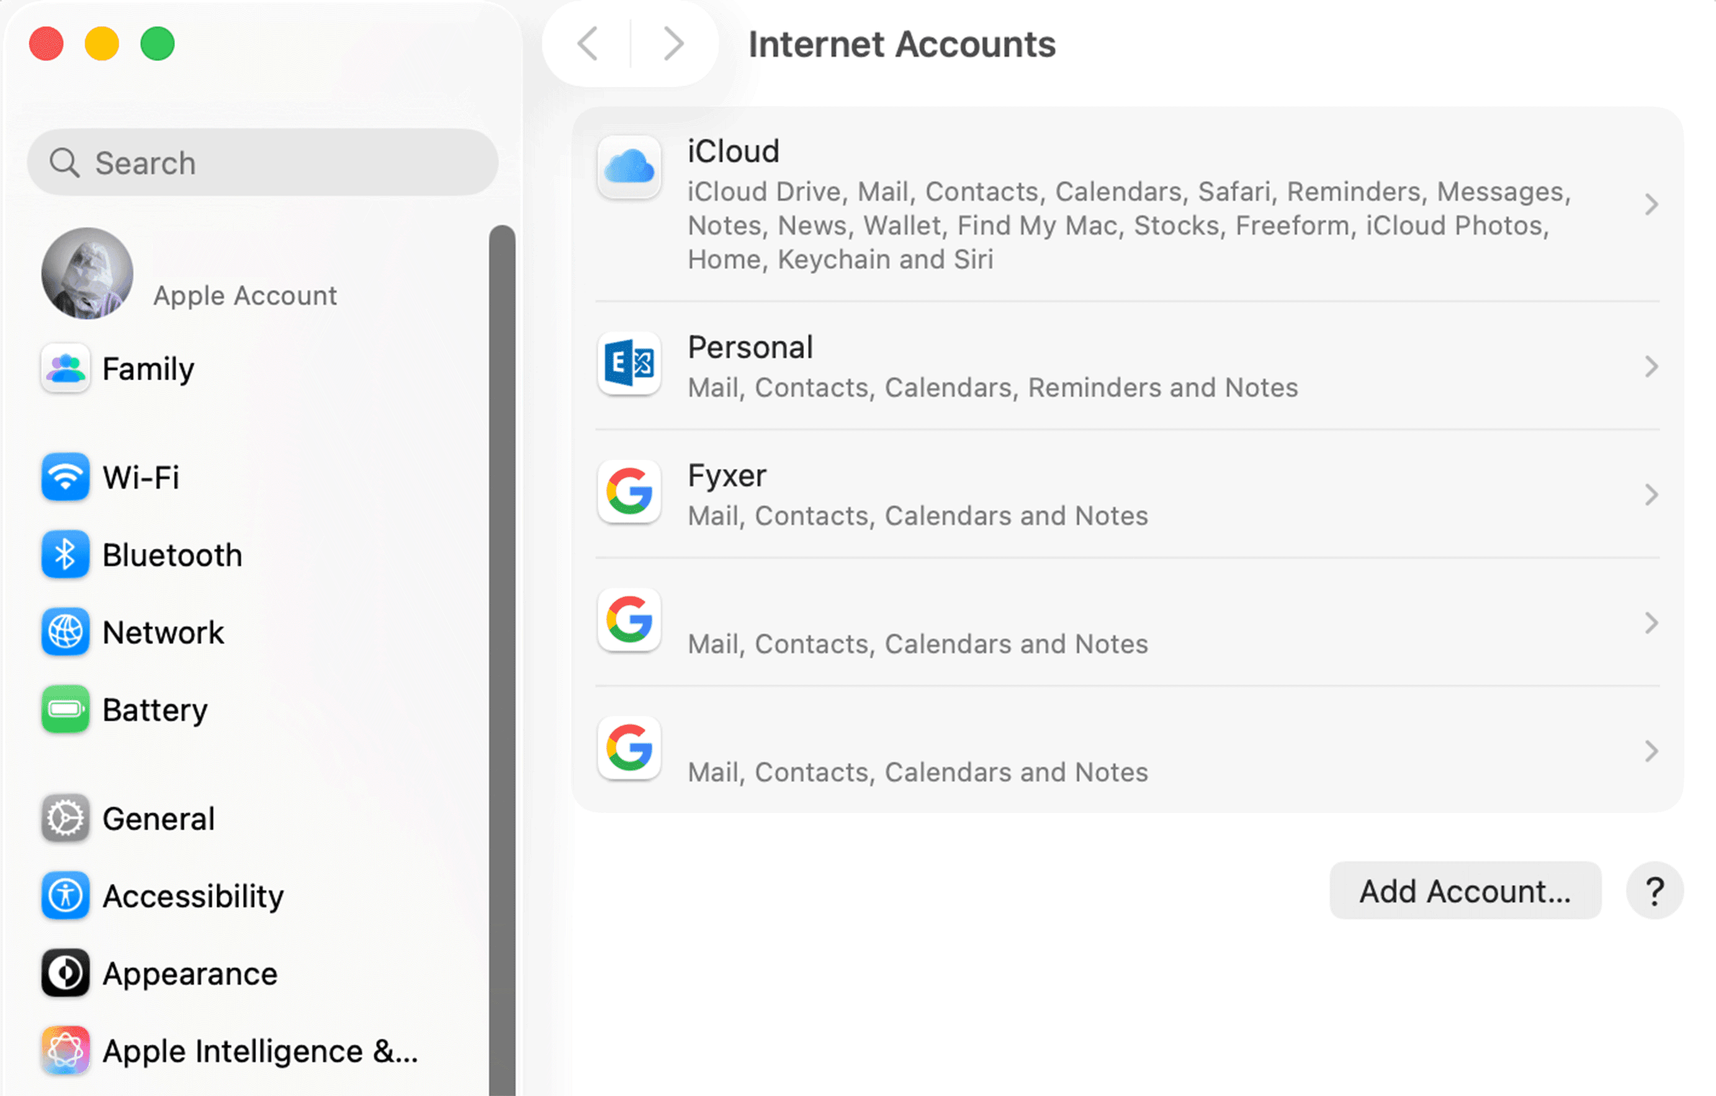Click the Family sidebar icon
The image size is (1716, 1096).
point(66,369)
